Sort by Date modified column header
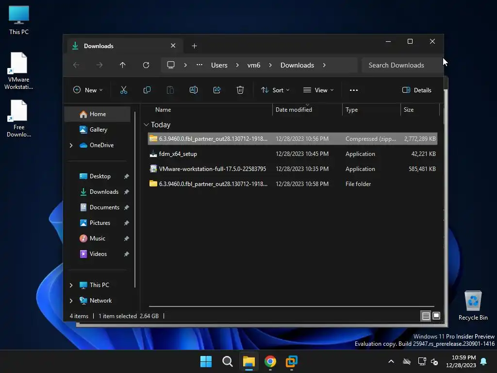 click(294, 110)
